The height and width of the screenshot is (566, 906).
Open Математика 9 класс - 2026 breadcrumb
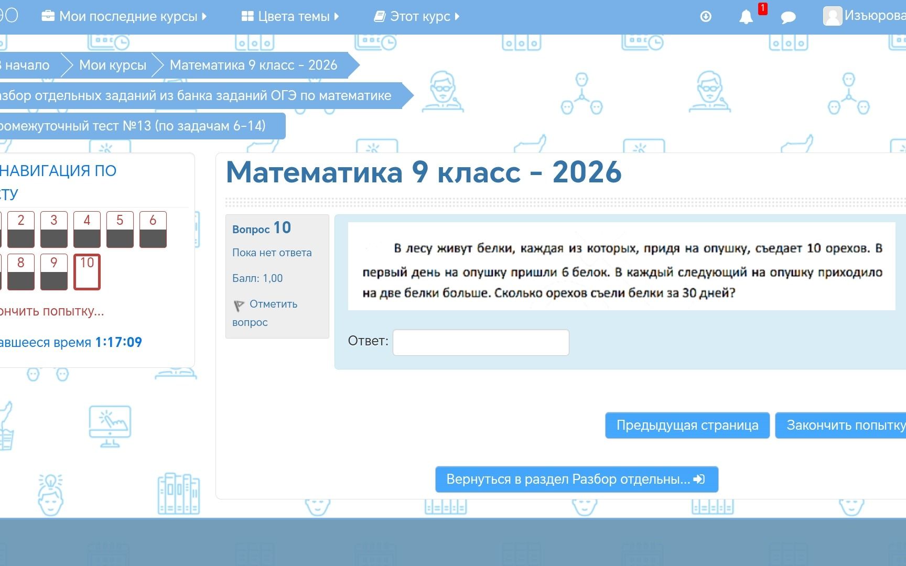[x=253, y=65]
